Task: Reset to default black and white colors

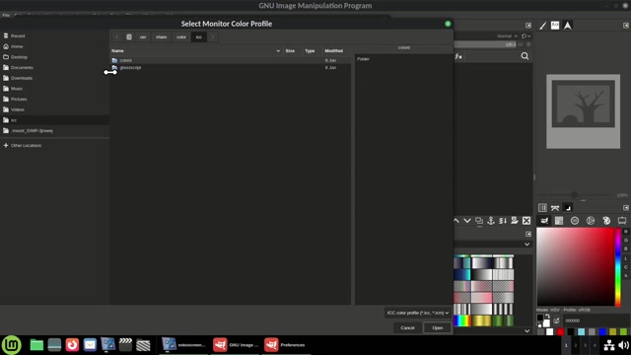Action: (x=539, y=325)
